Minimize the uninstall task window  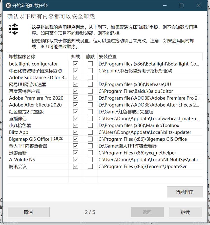[x=165, y=6]
